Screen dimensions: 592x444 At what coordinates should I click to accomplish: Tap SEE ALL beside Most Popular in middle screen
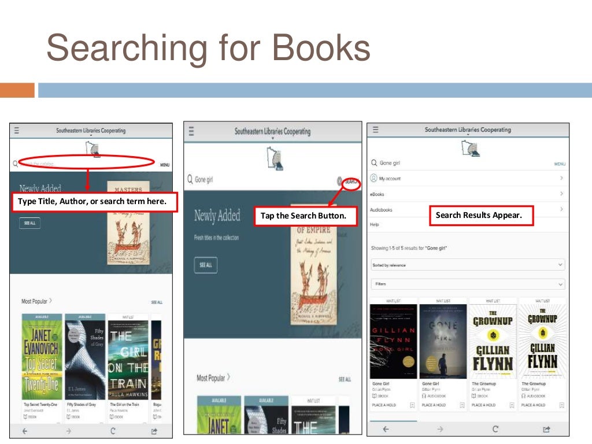[x=345, y=379]
